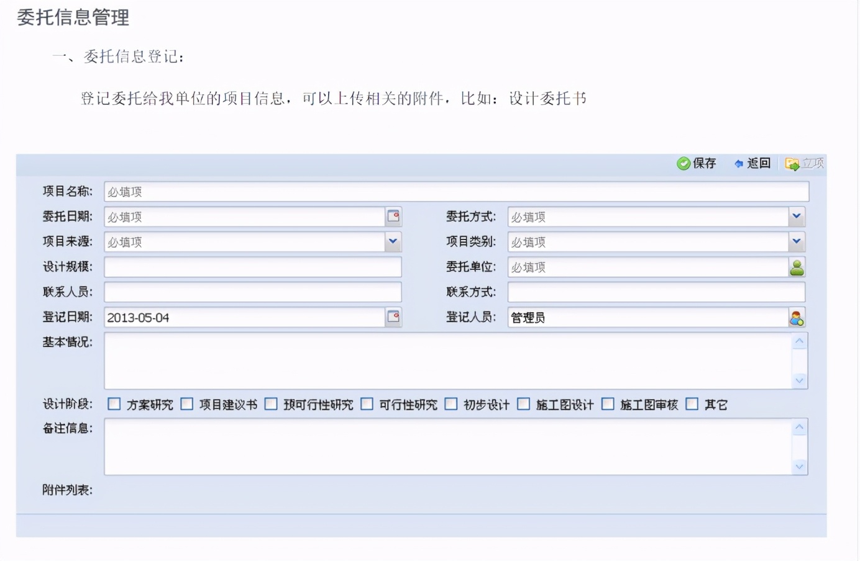Check the 施工图设计 checkbox
The image size is (860, 561).
[524, 404]
